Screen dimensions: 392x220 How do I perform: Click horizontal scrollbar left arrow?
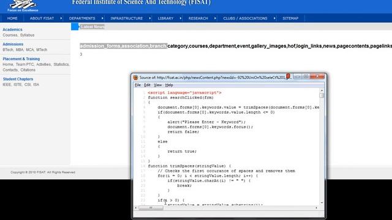point(136,208)
